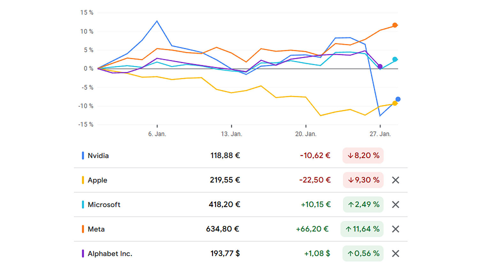Screen dimensions: 490x263
Task: Click the 13. Jan. axis label
Action: click(231, 134)
